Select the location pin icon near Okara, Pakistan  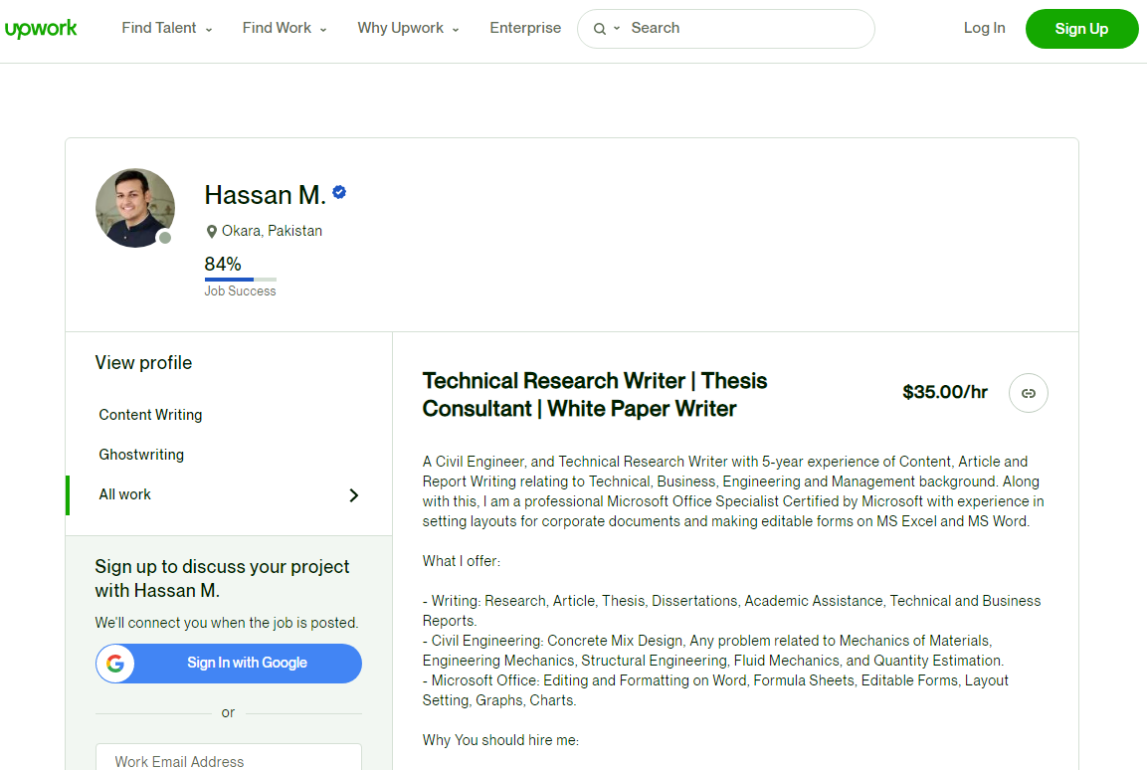pos(211,230)
